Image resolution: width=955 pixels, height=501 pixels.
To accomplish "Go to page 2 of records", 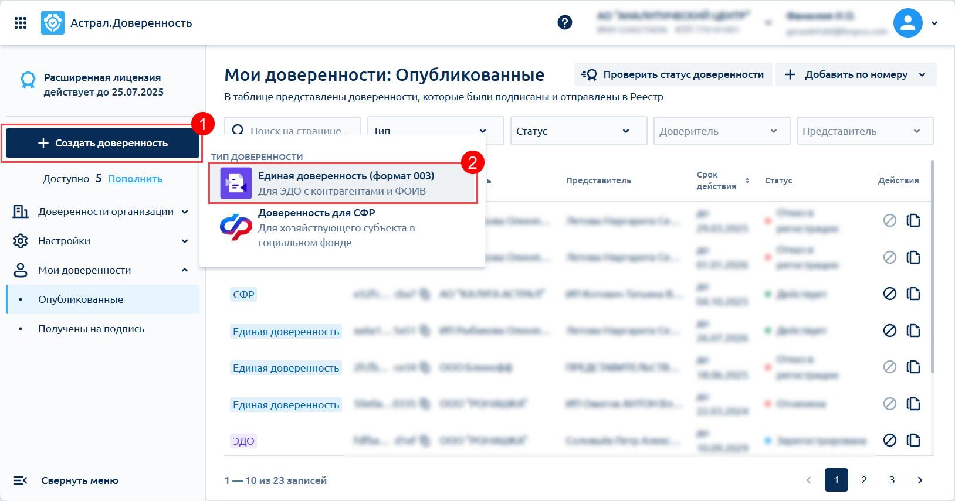I will pos(864,480).
